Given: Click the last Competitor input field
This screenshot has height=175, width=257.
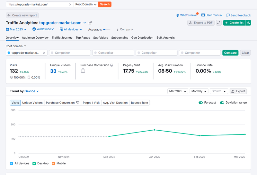Looking at the screenshot, I should click(200, 53).
